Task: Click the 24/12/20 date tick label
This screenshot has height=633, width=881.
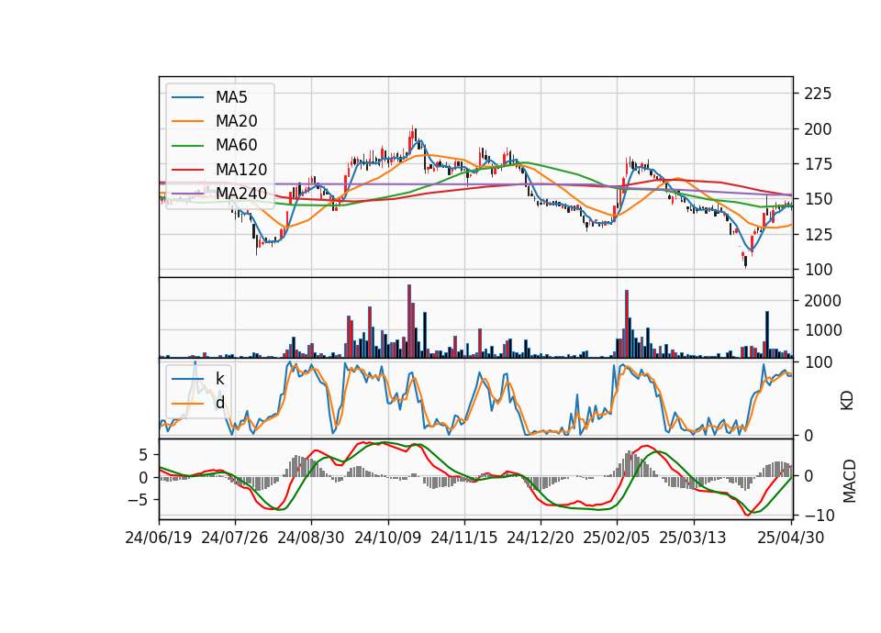Action: [x=541, y=538]
